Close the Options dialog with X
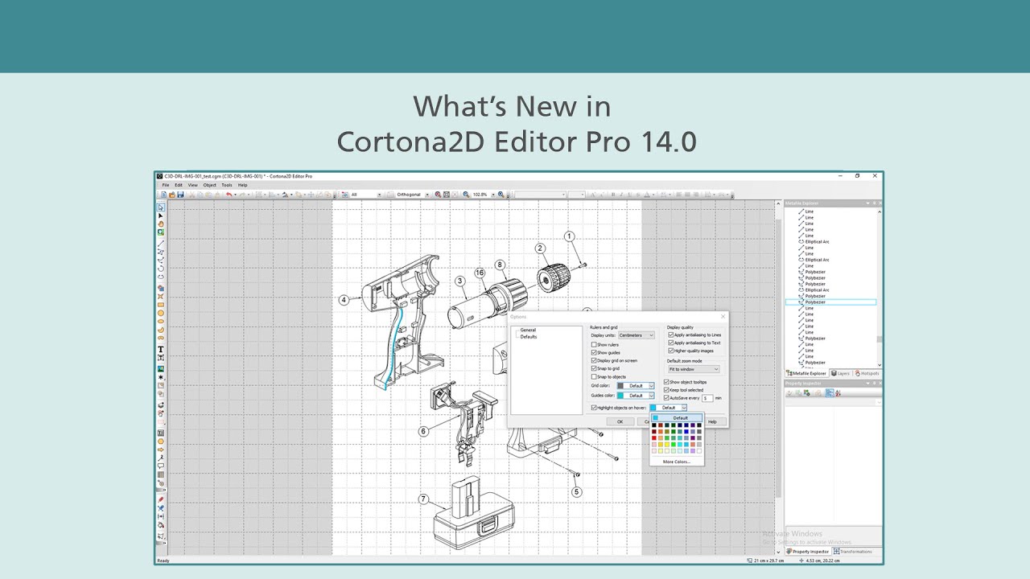The width and height of the screenshot is (1030, 579). pyautogui.click(x=723, y=316)
